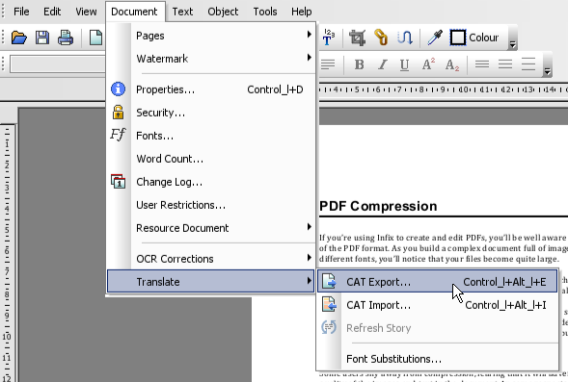
Task: Click the Save floppy disk icon
Action: pos(42,38)
